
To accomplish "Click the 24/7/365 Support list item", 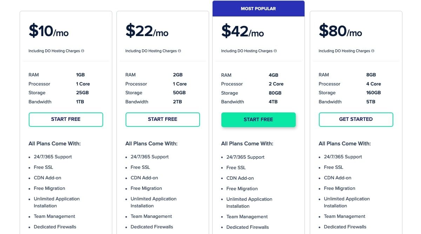I will (x=53, y=157).
